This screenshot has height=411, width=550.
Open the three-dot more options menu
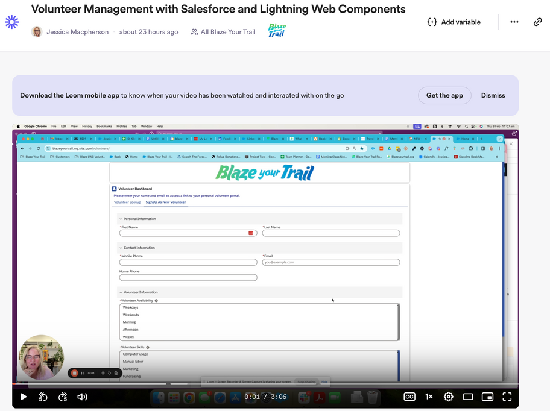[x=514, y=22]
